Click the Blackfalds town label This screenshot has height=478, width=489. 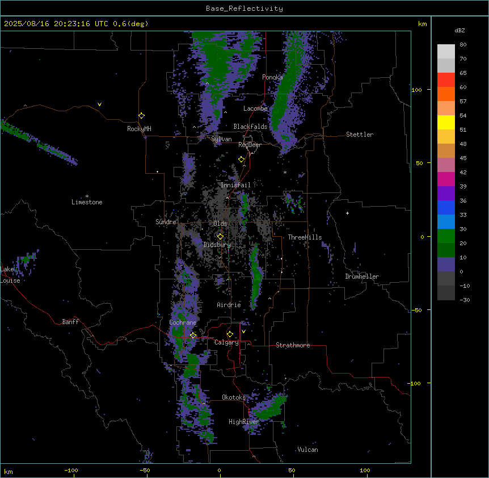(x=250, y=127)
